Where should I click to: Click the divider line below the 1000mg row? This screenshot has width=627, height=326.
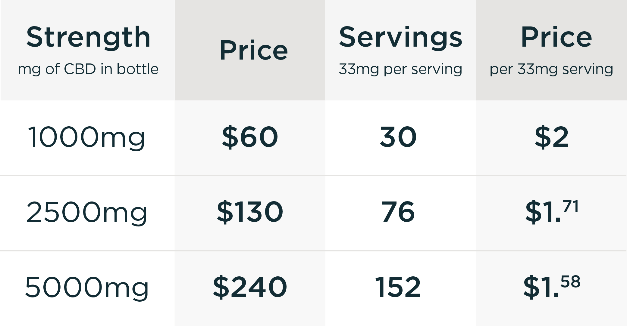(x=313, y=175)
